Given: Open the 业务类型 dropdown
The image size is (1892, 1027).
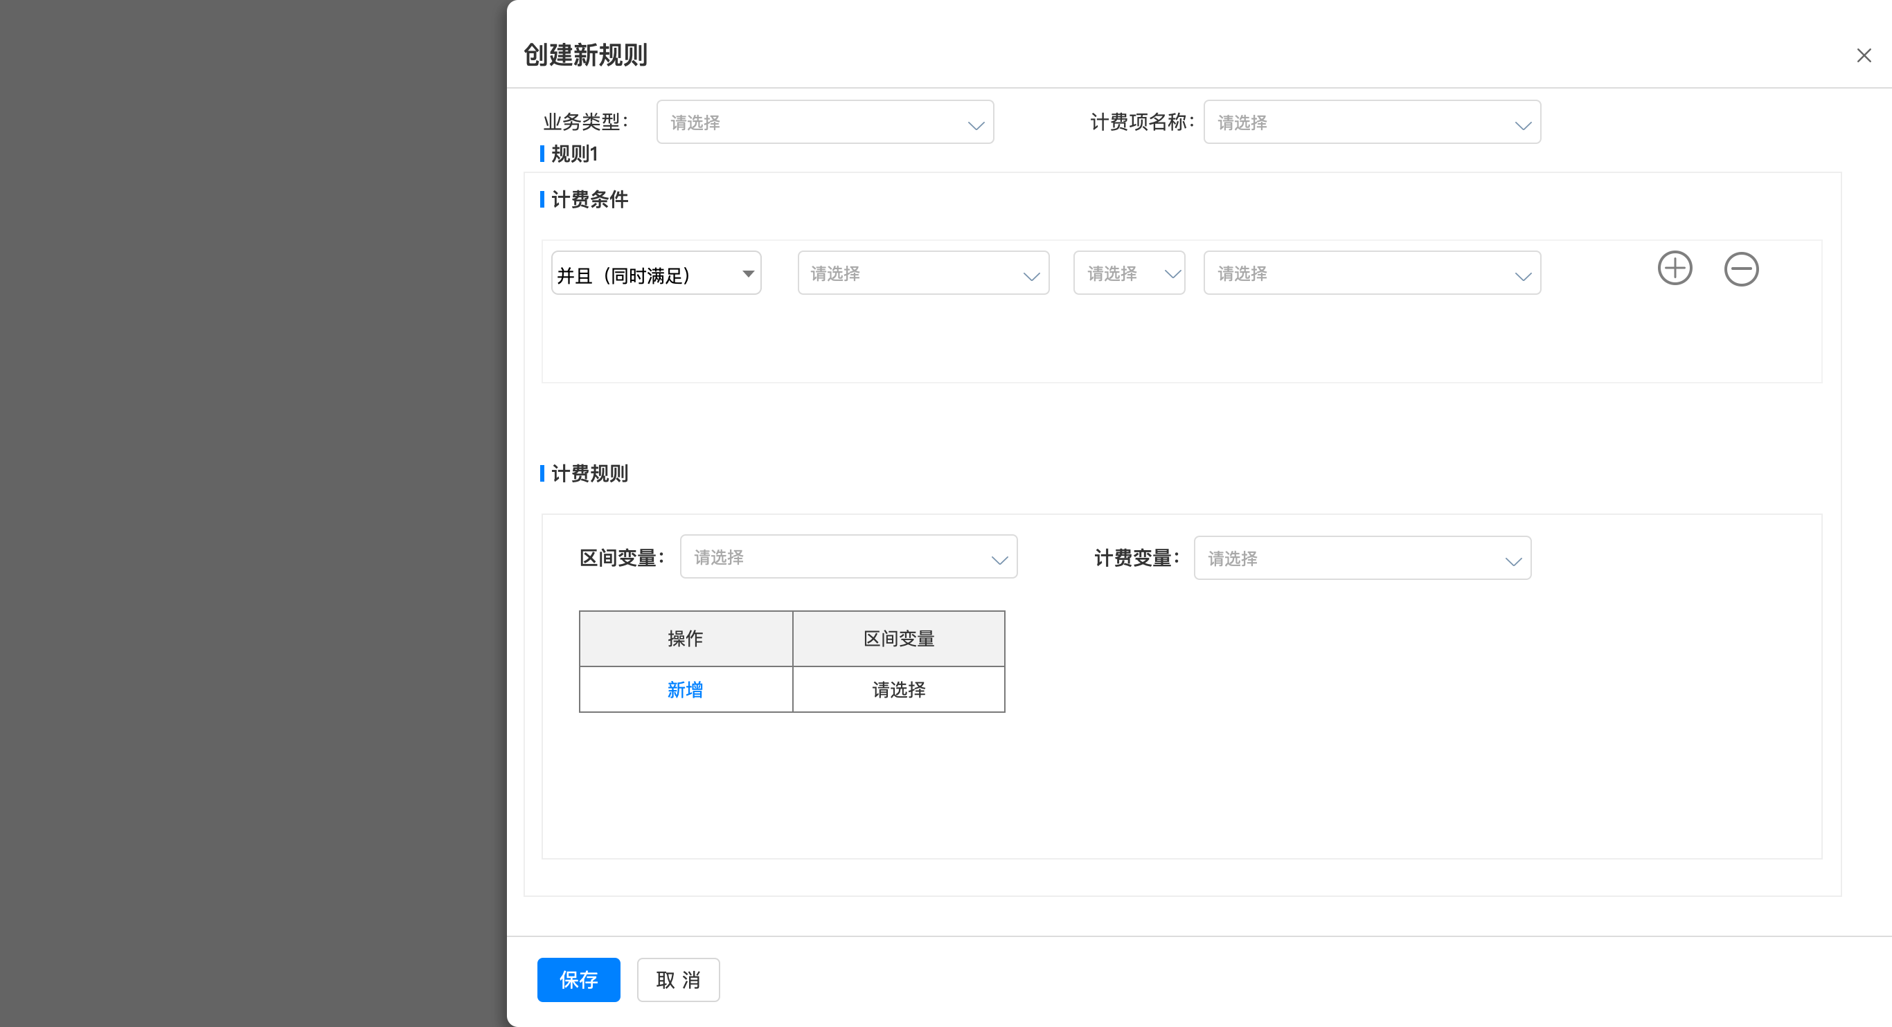Looking at the screenshot, I should [825, 122].
